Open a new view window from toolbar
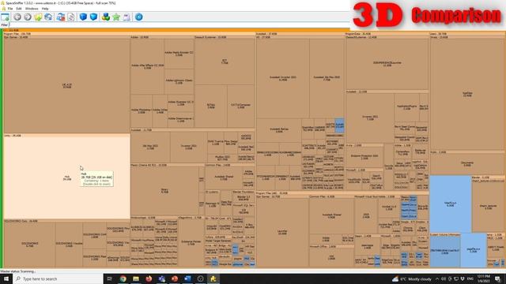 pyautogui.click(x=6, y=17)
